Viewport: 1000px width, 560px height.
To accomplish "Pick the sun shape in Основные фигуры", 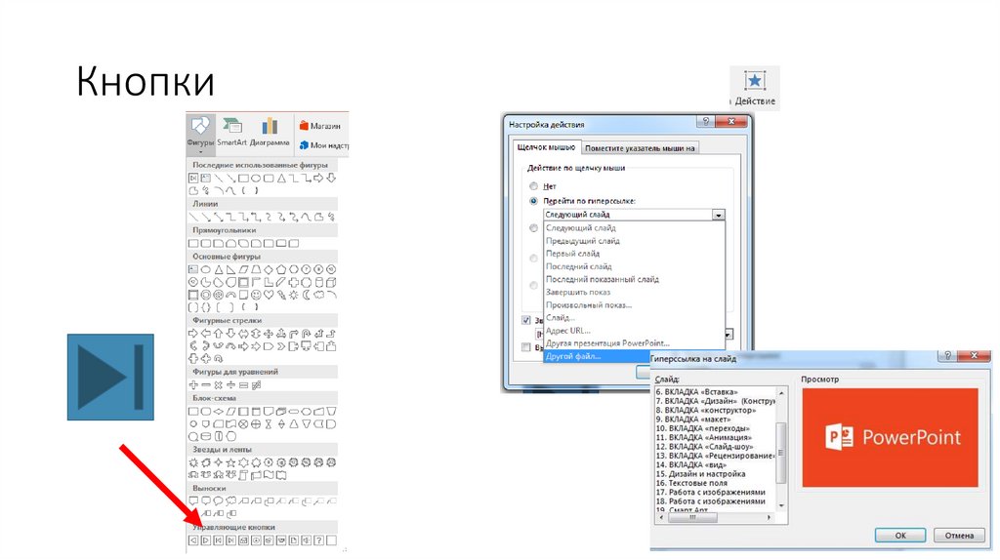I will 294,295.
